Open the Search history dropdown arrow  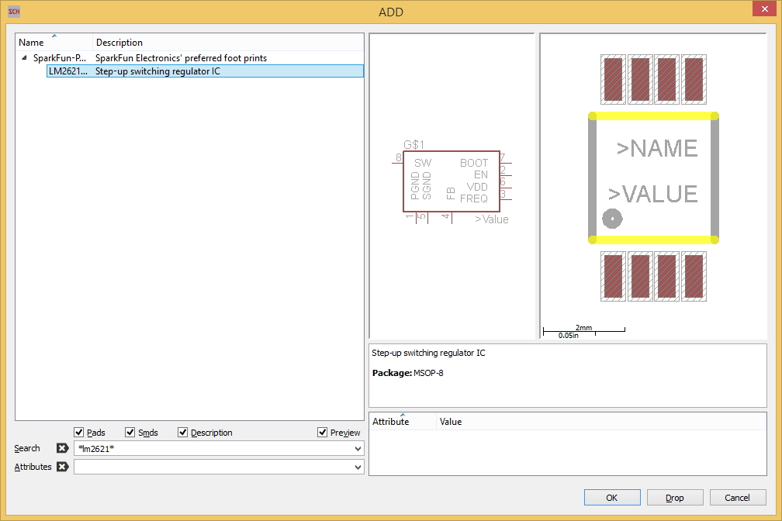tap(358, 449)
